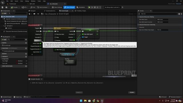The image size is (183, 103).
Task: Open My Blueprint settings gear
Action: (x=26, y=39)
